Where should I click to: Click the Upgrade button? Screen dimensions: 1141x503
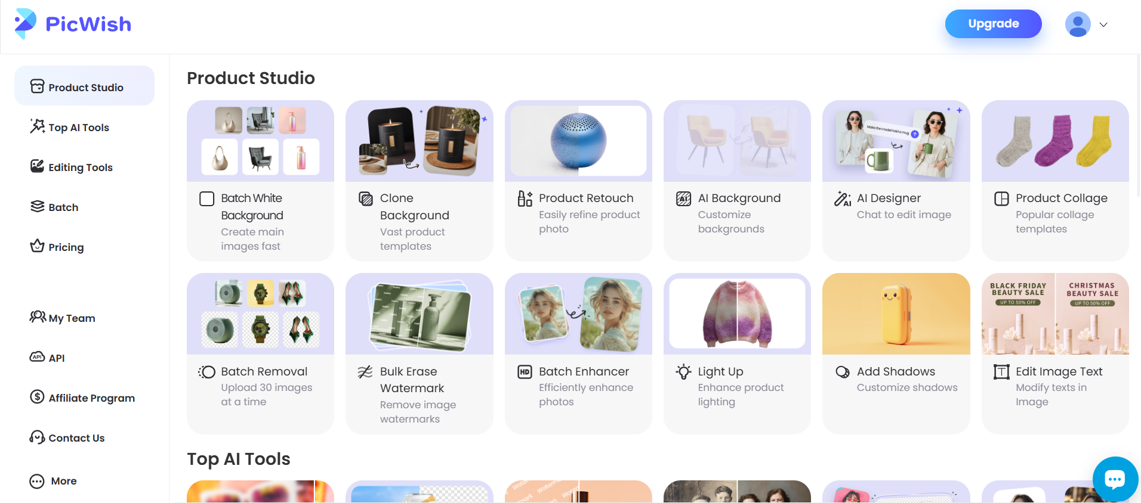coord(993,24)
